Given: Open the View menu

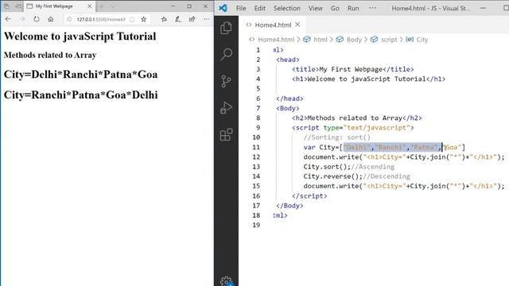Looking at the screenshot, I should coord(315,8).
